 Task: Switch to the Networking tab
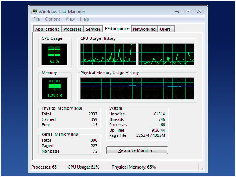pos(144,29)
